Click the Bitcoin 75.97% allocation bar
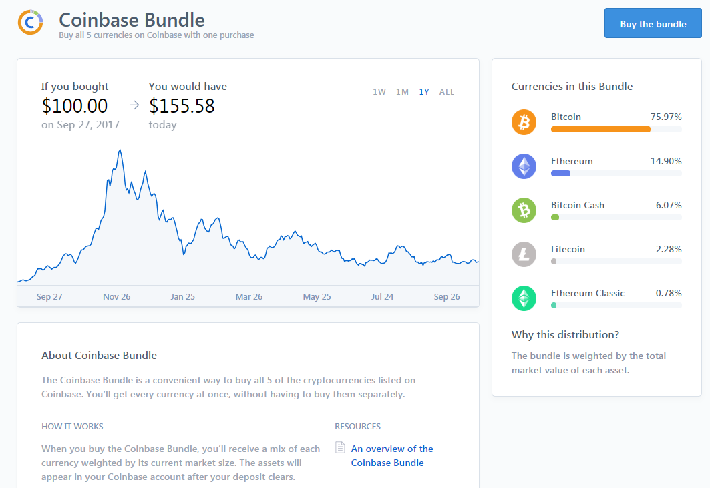 600,129
